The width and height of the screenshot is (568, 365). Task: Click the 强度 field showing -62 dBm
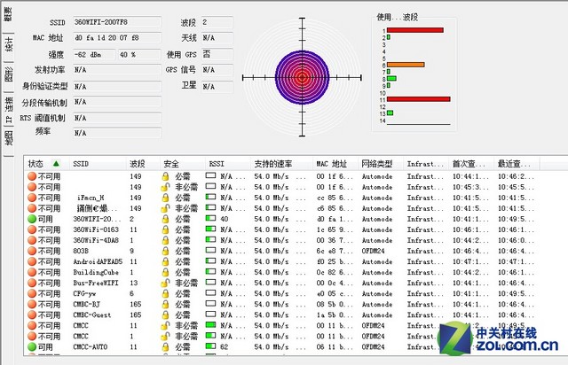pyautogui.click(x=94, y=55)
